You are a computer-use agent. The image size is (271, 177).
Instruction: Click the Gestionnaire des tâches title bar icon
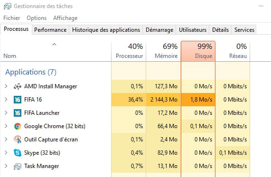pos(8,6)
